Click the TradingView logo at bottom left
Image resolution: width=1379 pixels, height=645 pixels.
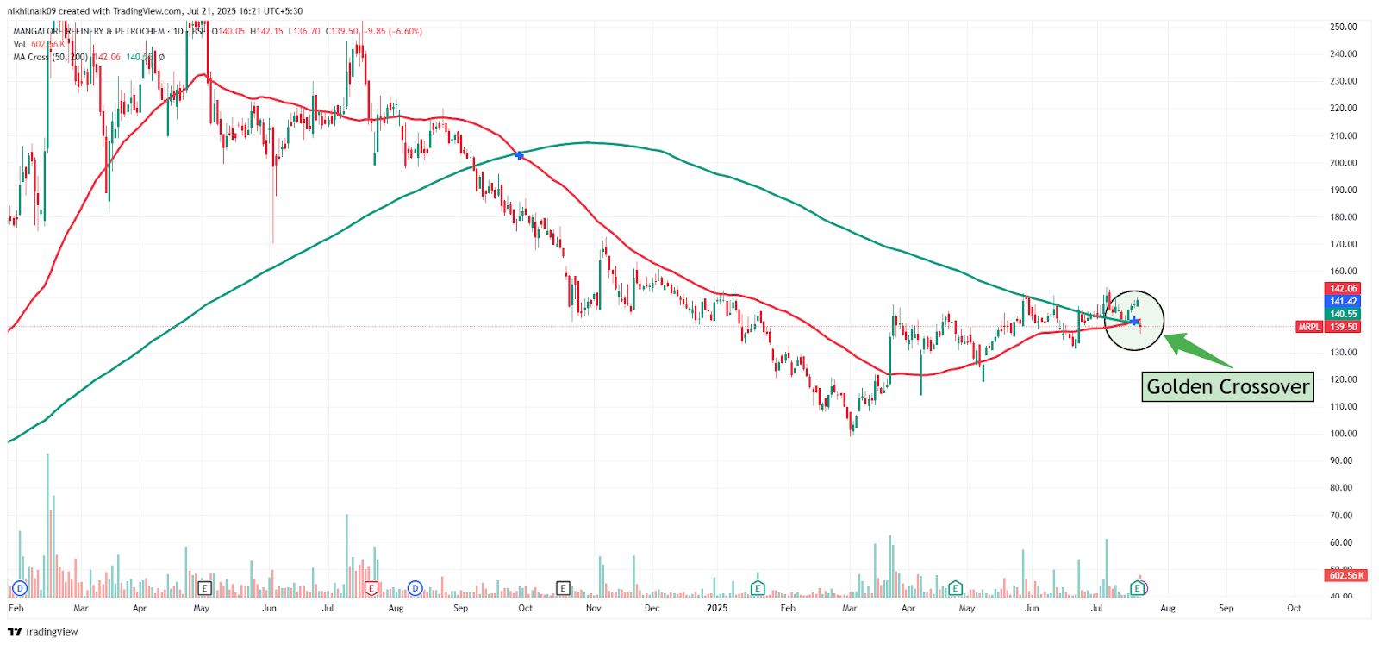coord(43,632)
